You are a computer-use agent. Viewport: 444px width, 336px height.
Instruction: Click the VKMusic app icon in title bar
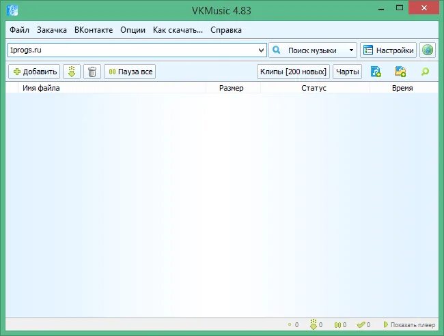[12, 10]
